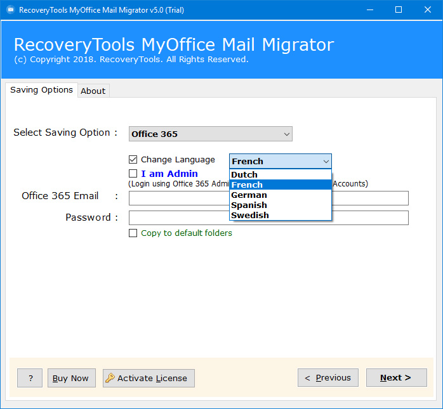
Task: Maximize the Mail Migrator window
Action: pyautogui.click(x=399, y=10)
